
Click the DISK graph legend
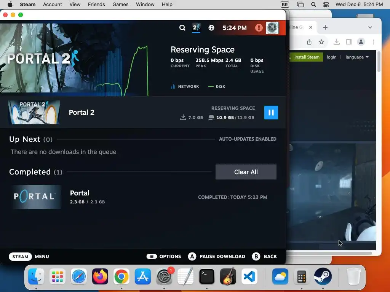217,86
